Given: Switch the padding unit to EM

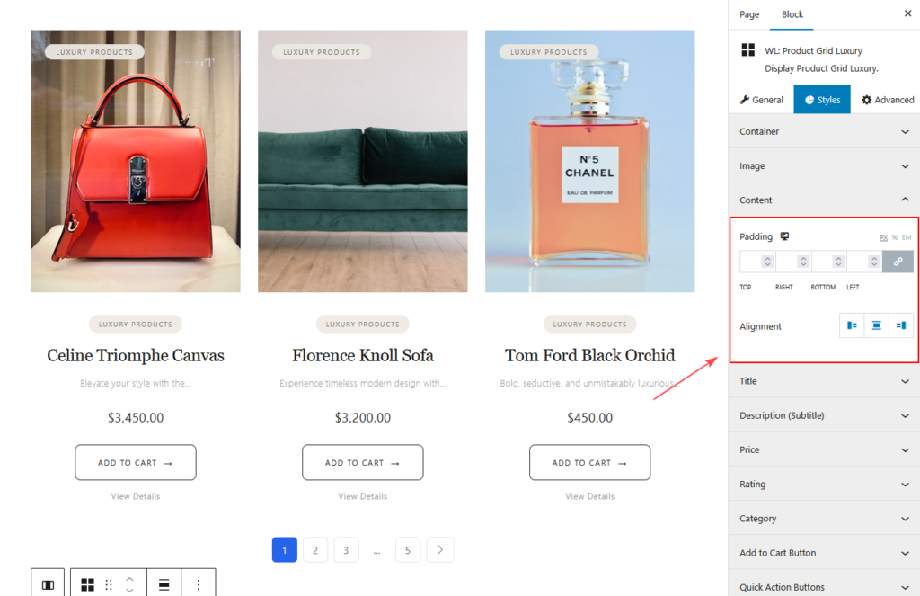Looking at the screenshot, I should [907, 237].
